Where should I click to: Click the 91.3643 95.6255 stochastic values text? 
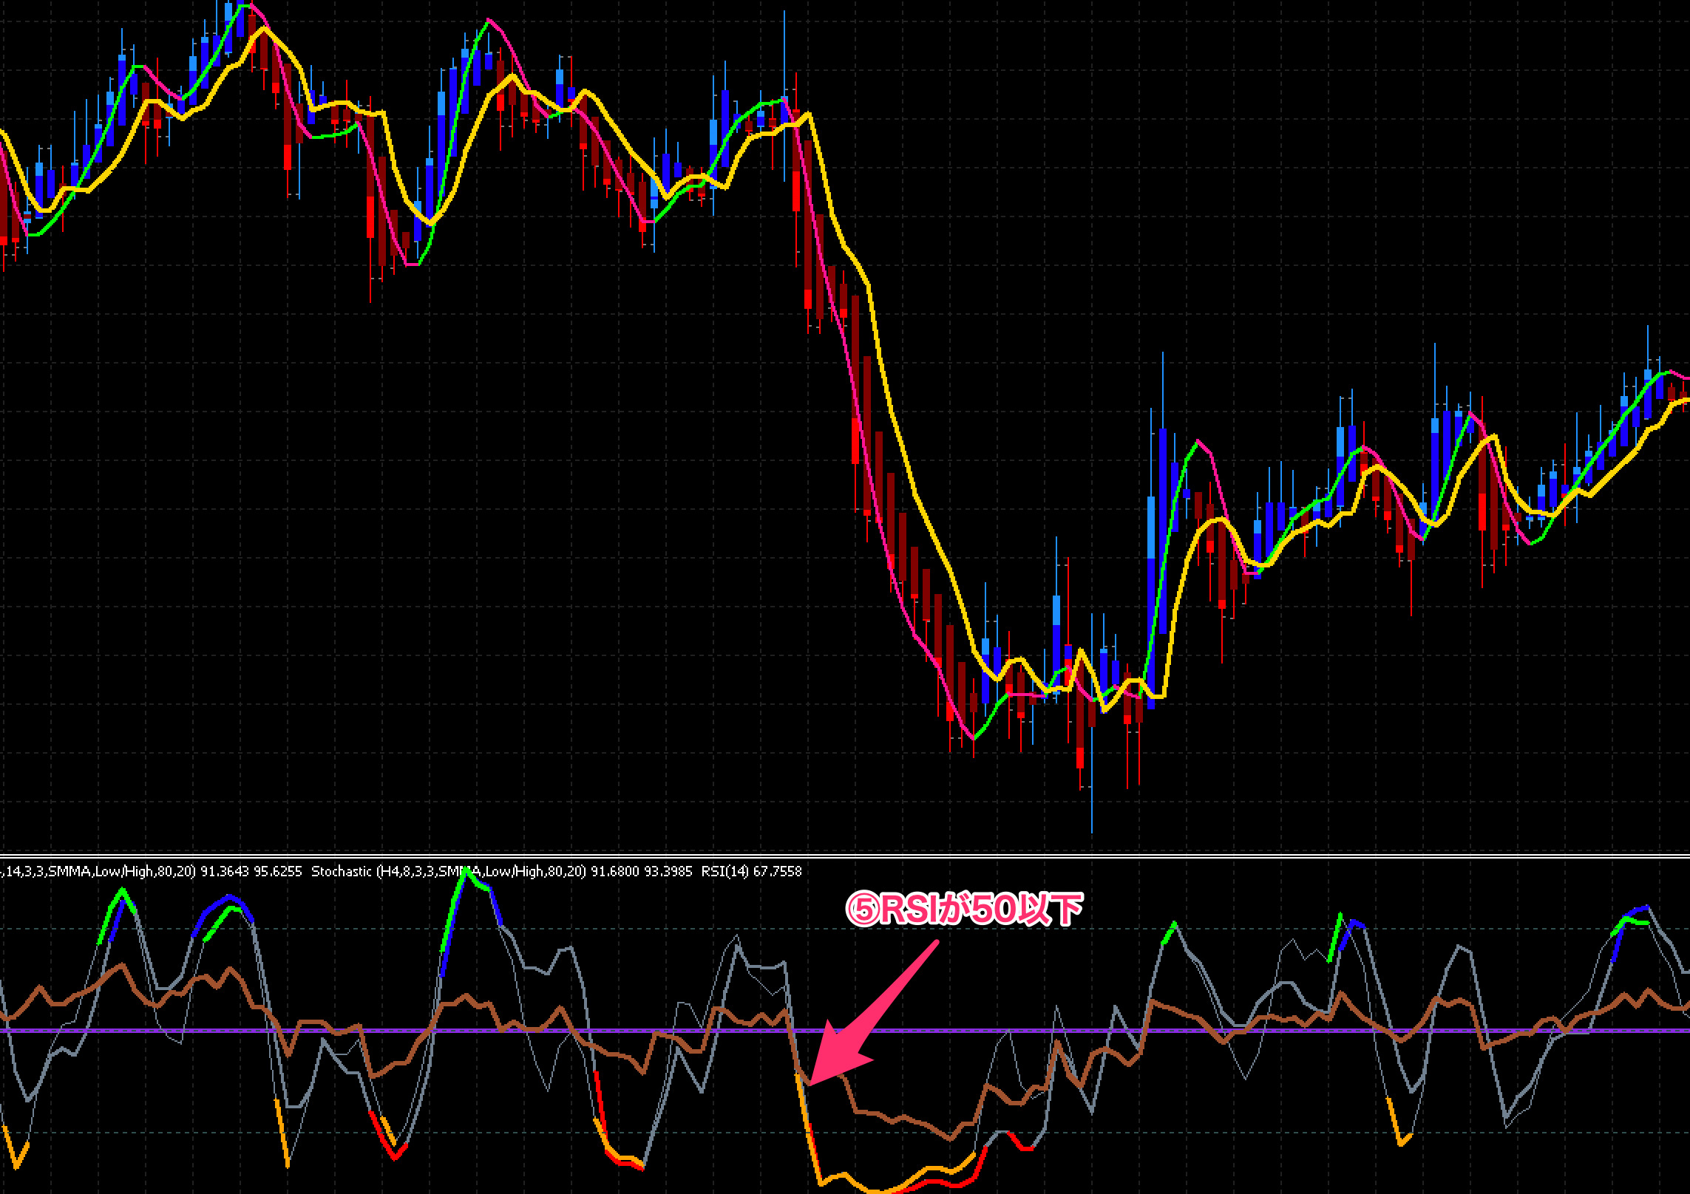[x=251, y=872]
